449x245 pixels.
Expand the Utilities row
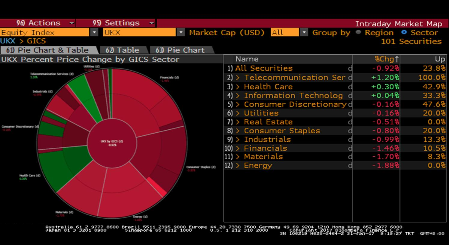[238, 113]
